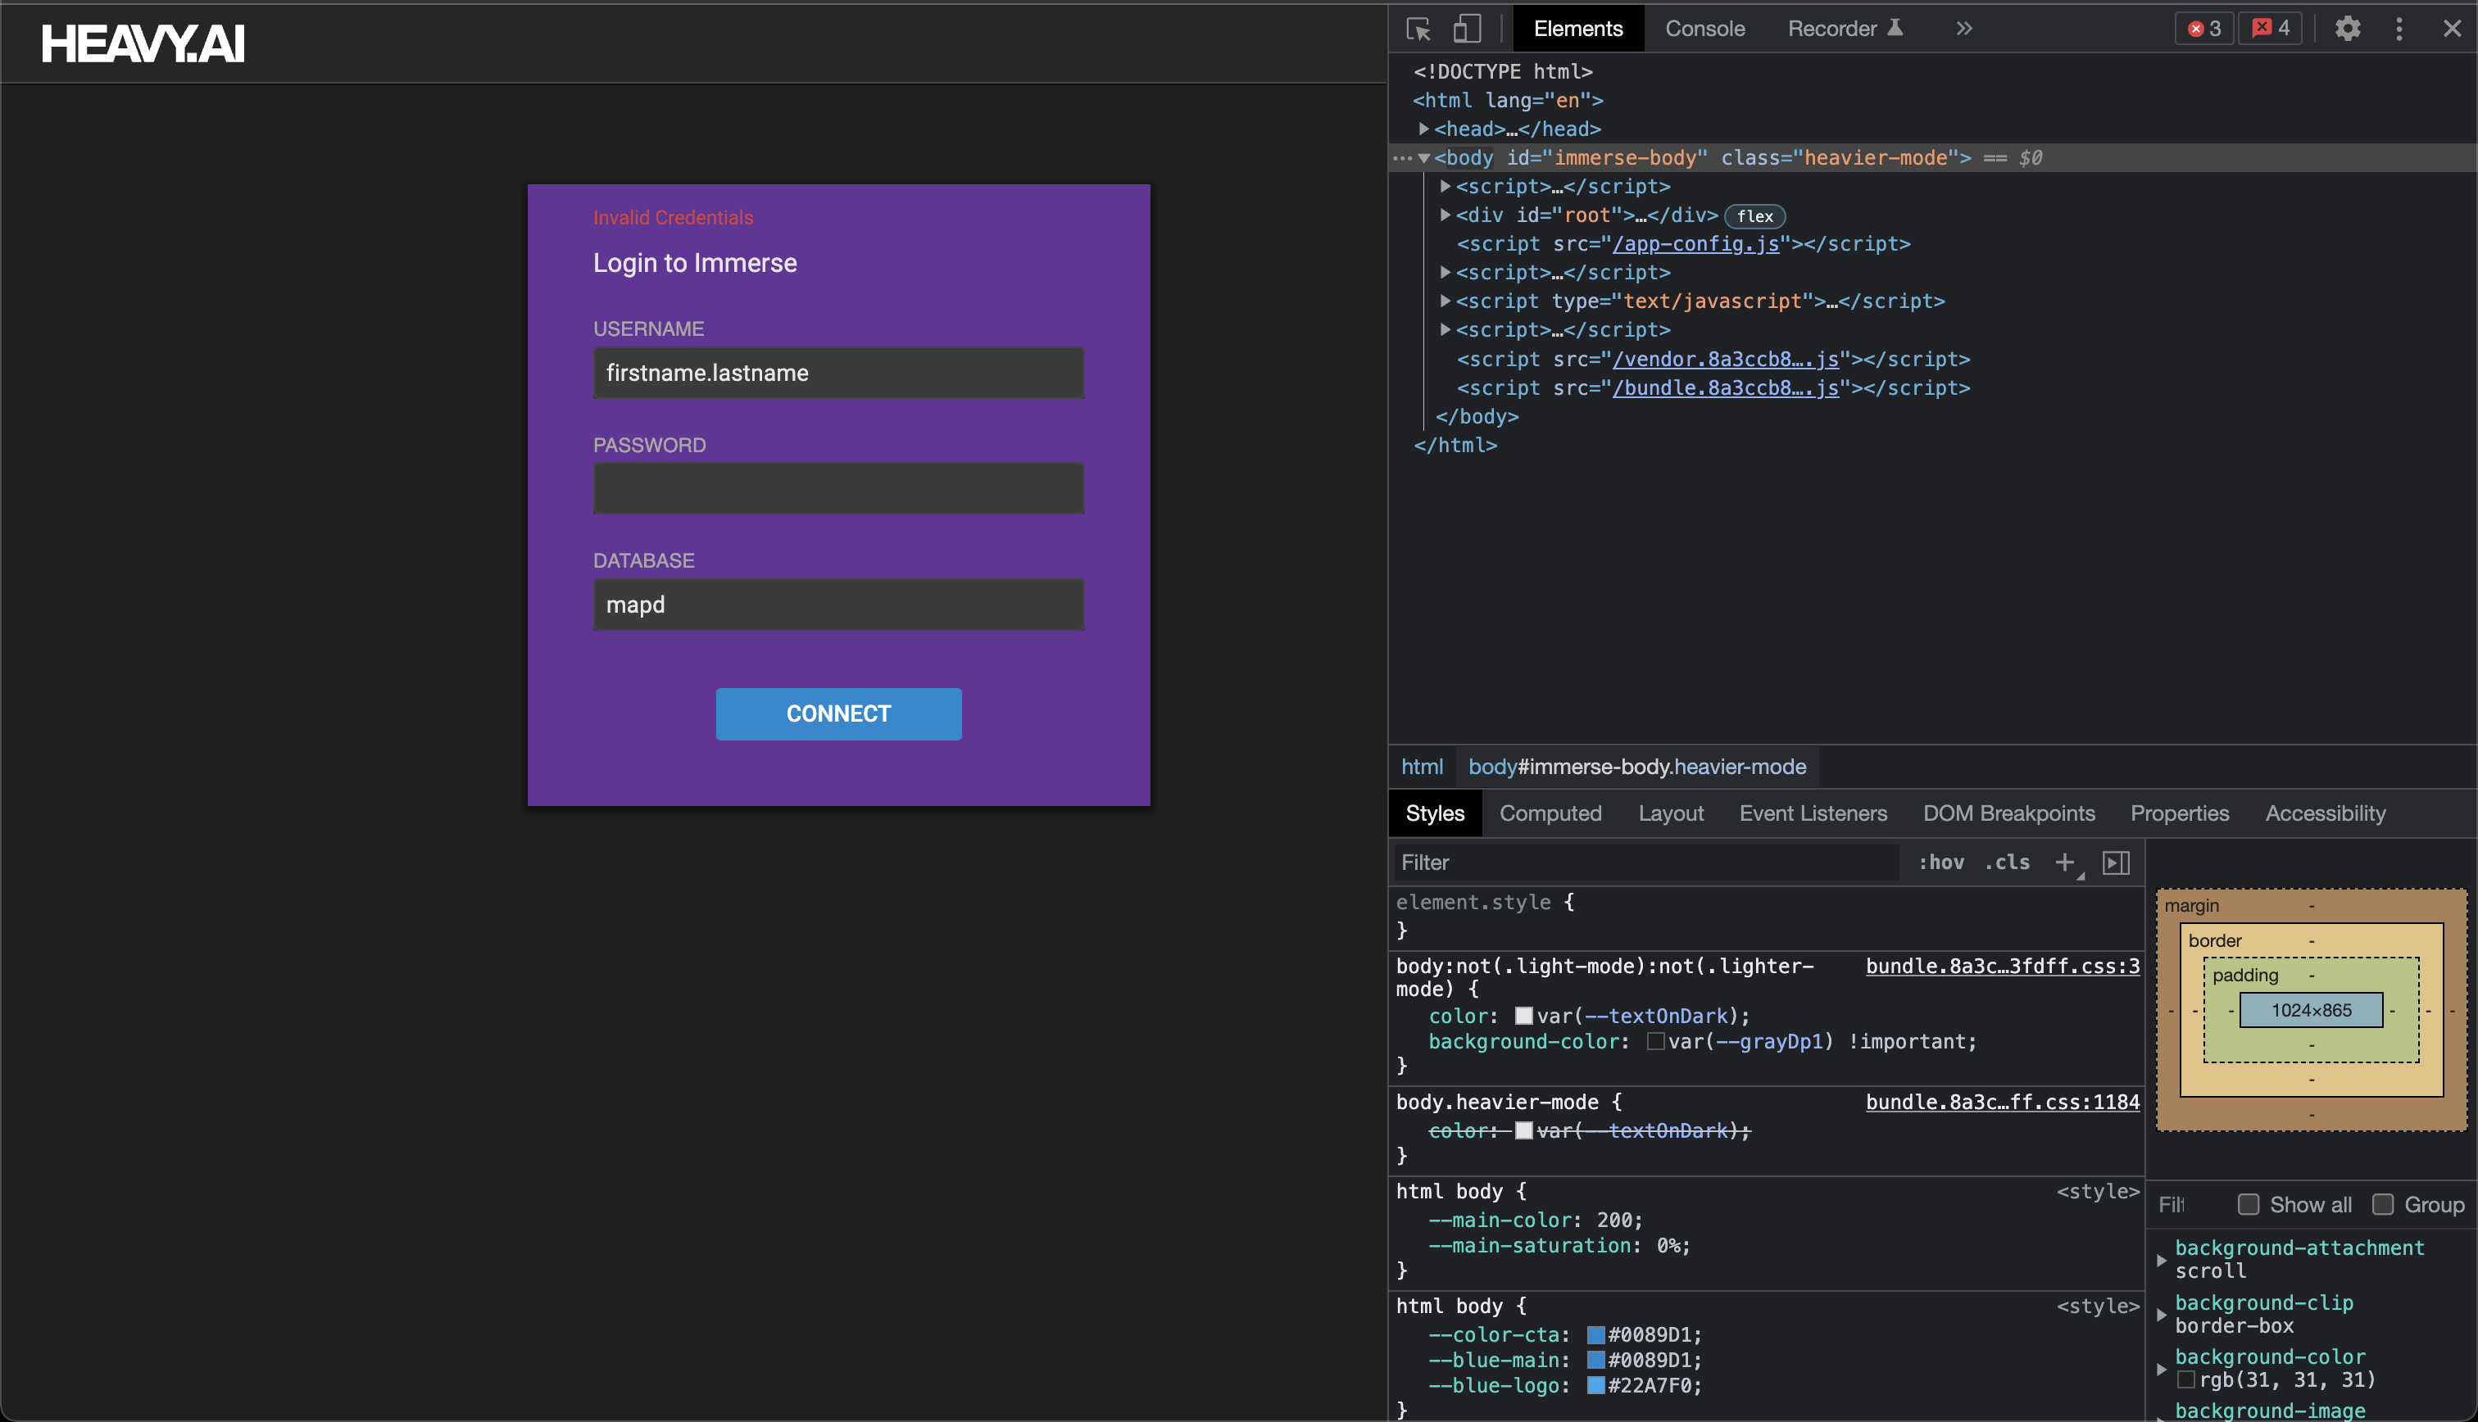Expand the div id root node
This screenshot has height=1422, width=2478.
[1445, 215]
